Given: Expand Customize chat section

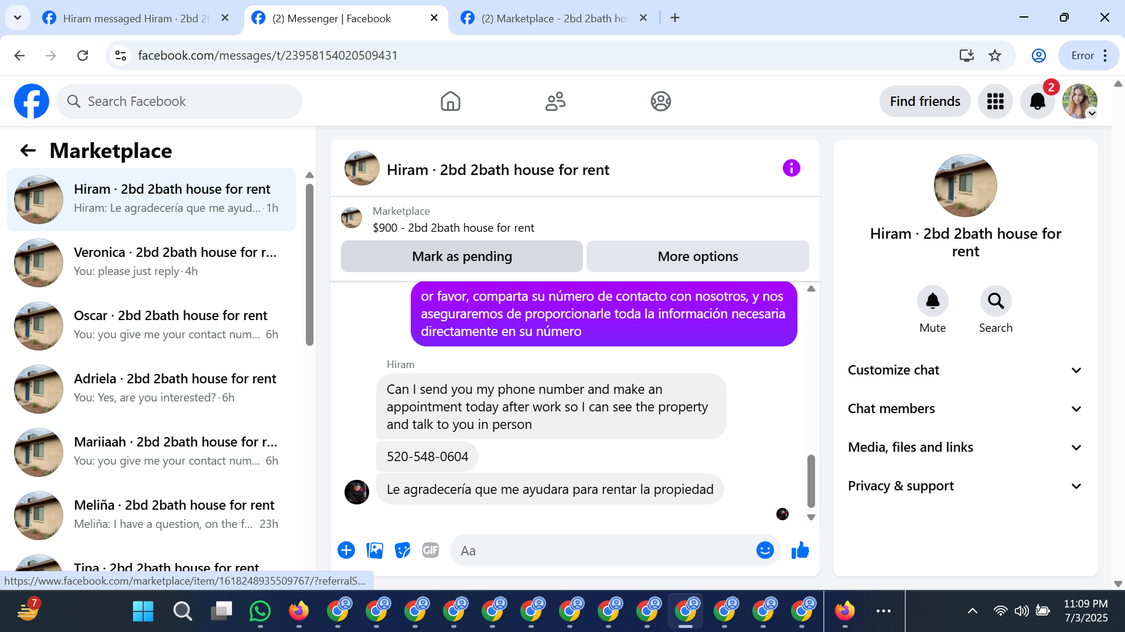Looking at the screenshot, I should point(965,370).
